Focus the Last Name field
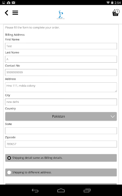 [x=61, y=59]
